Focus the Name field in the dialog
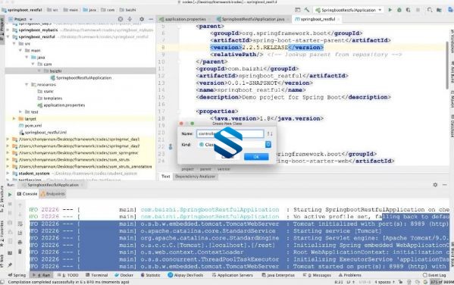The height and width of the screenshot is (285, 454). click(x=230, y=133)
